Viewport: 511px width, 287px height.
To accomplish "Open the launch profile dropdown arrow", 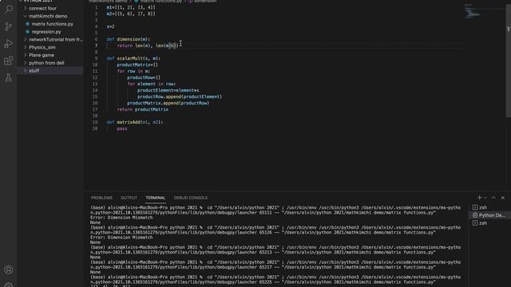I will 485,198.
